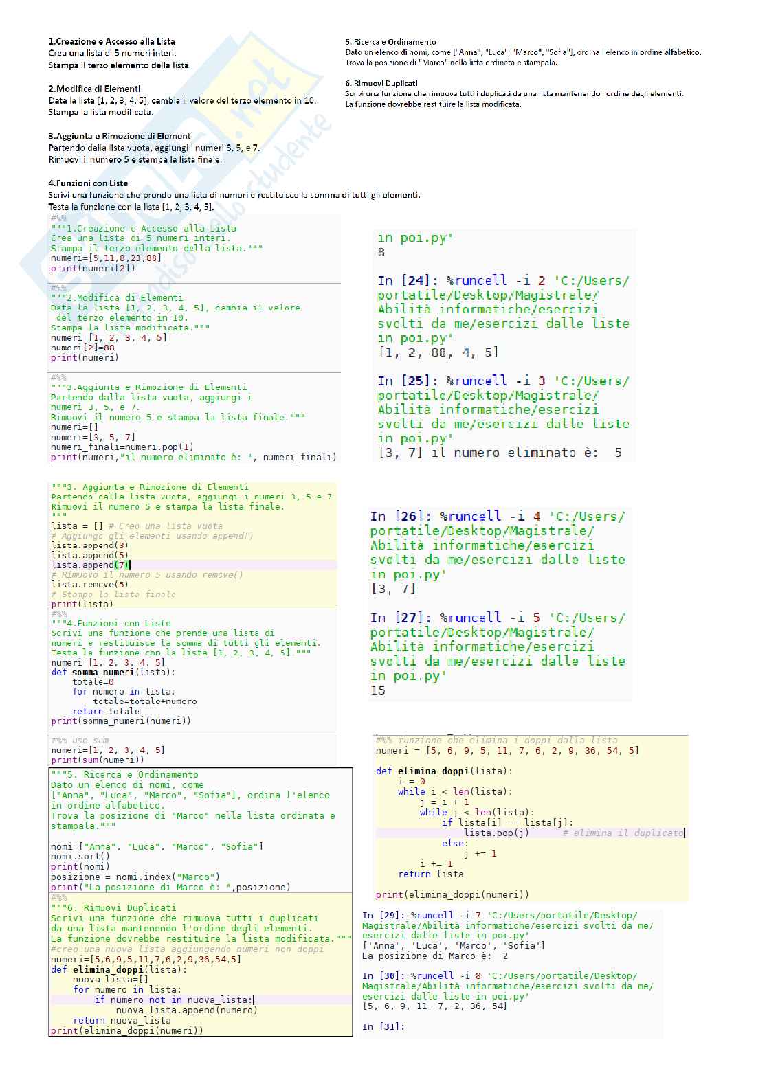
Task: Click the comment '#creo una nuova lista aggiungendo numeri non doppi'
Action: coord(187,949)
